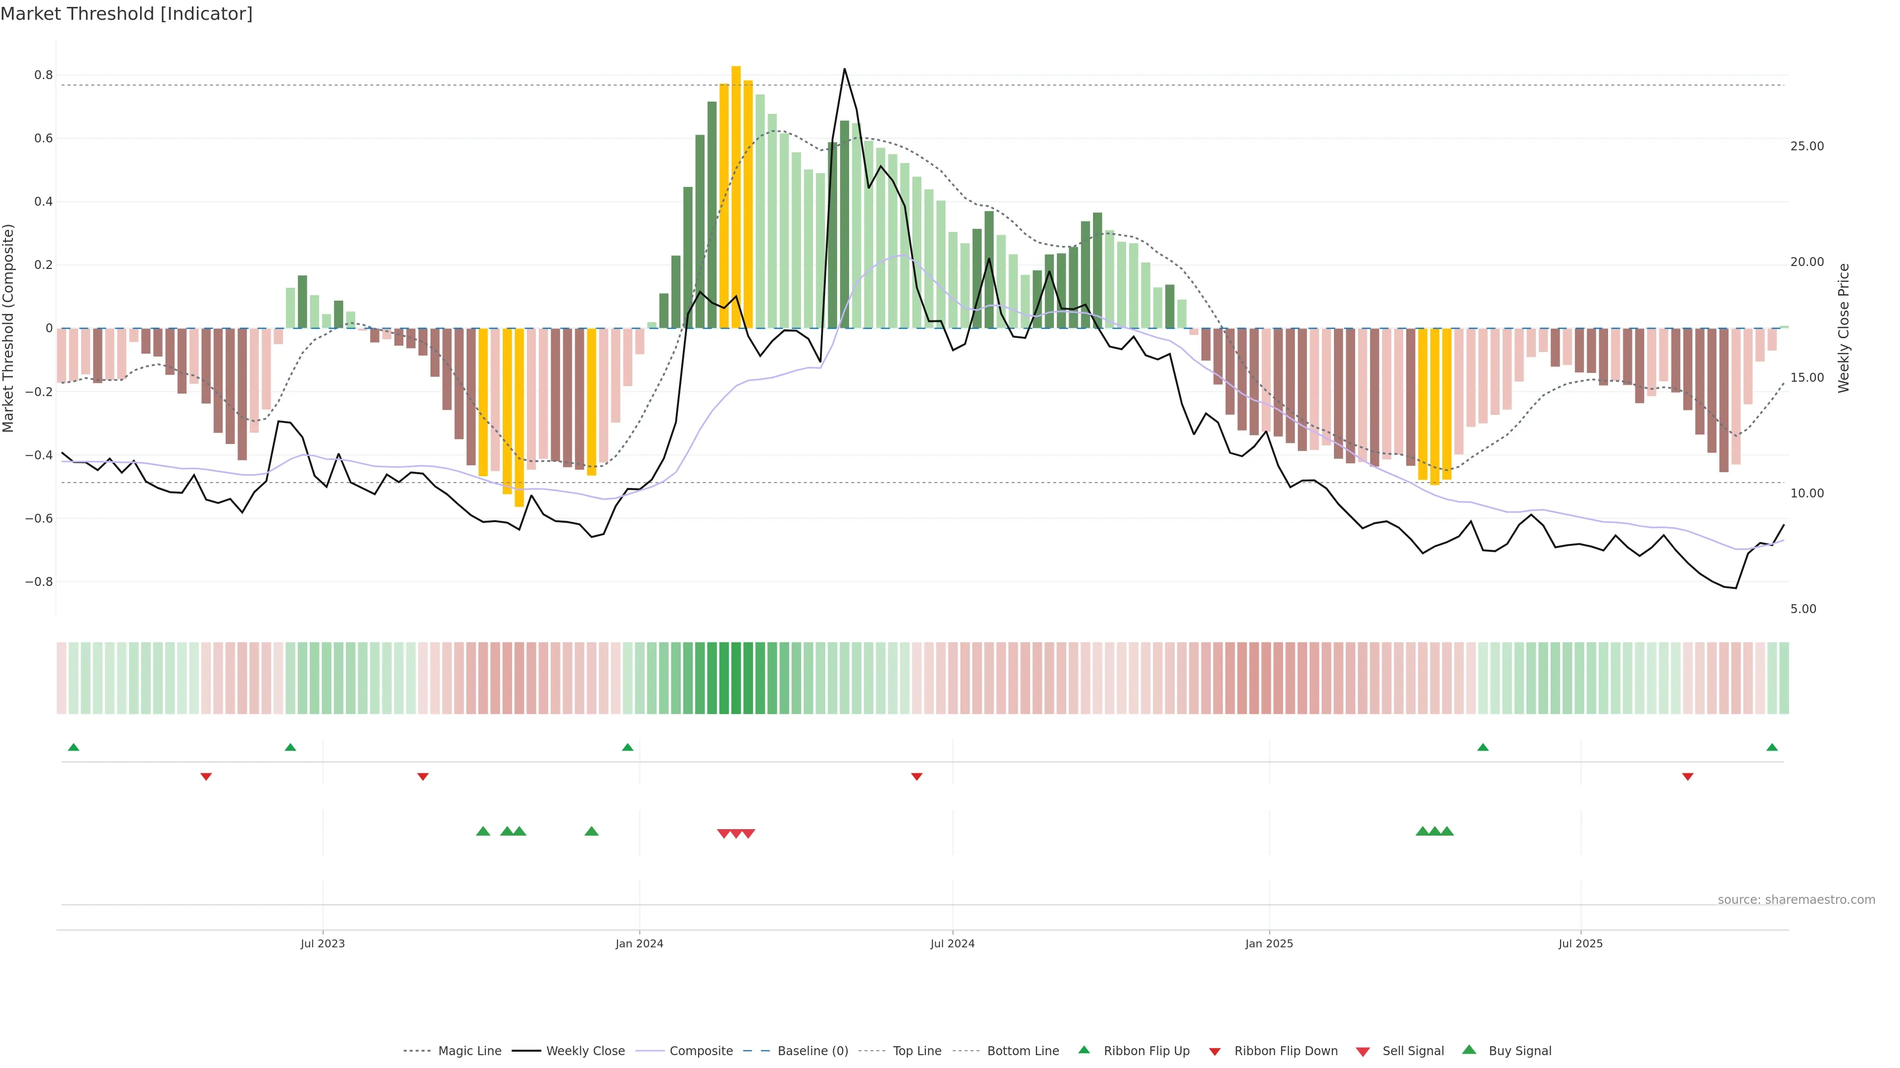Click the Baseline (0) legend entry
The height and width of the screenshot is (1068, 1900).
pyautogui.click(x=813, y=1050)
